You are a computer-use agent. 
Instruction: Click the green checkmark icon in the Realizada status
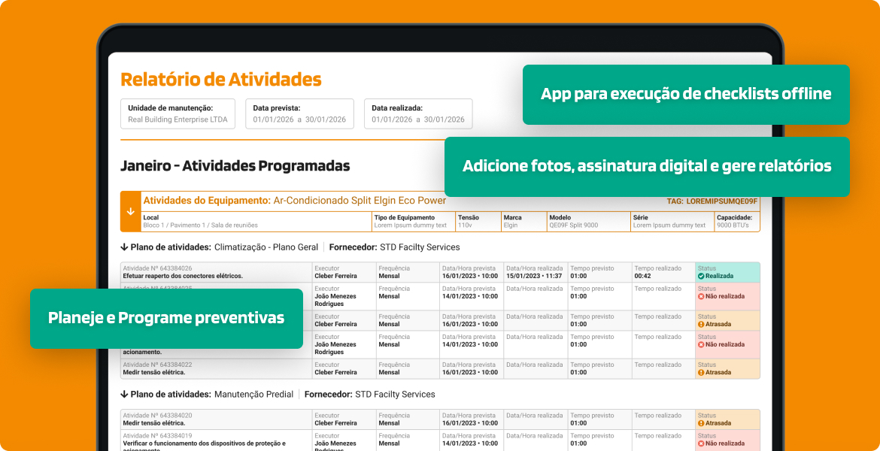pos(701,276)
